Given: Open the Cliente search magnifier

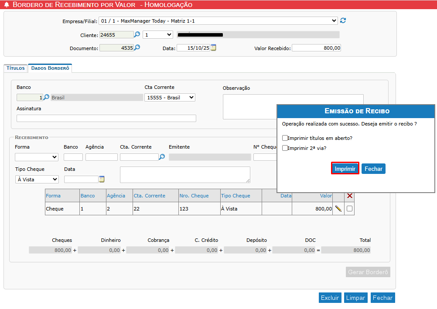Looking at the screenshot, I should click(137, 34).
